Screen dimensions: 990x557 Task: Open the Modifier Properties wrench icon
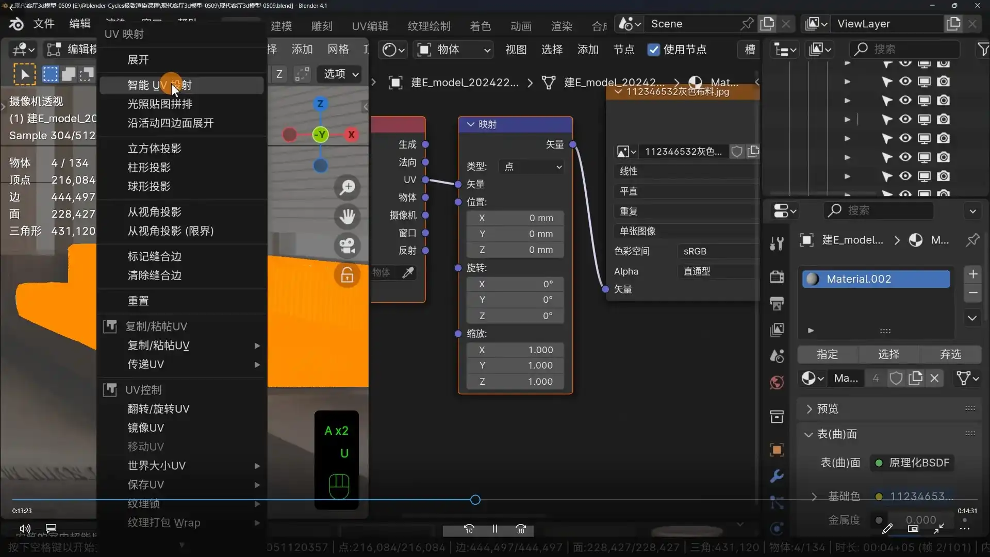click(x=777, y=476)
